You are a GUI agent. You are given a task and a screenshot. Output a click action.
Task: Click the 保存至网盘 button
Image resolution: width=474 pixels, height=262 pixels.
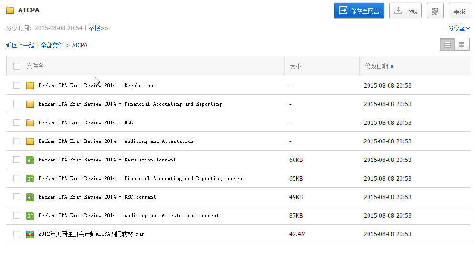click(x=359, y=11)
